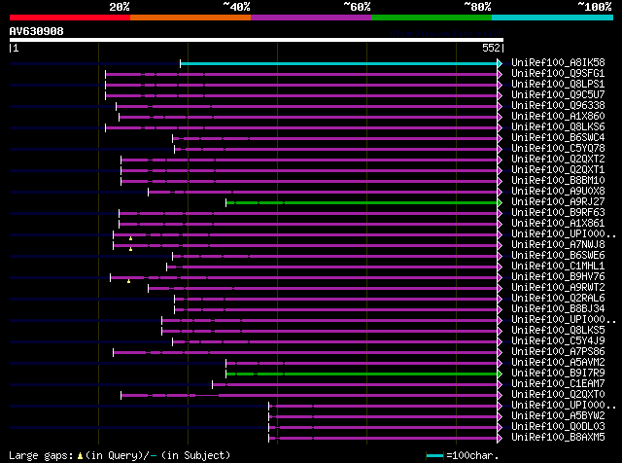Select the UniRef100_B9RF63 label
This screenshot has width=622, height=463.
pos(558,213)
